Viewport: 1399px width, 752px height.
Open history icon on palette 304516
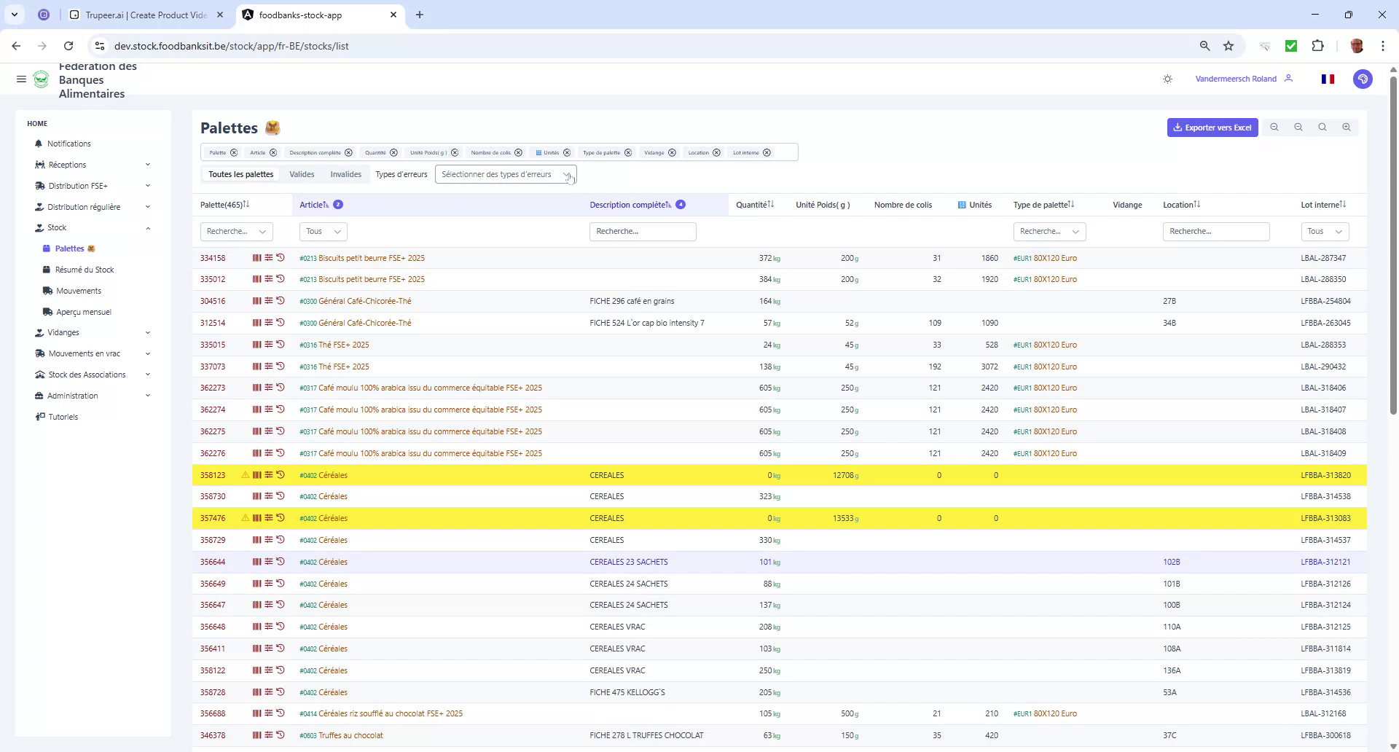pyautogui.click(x=281, y=300)
